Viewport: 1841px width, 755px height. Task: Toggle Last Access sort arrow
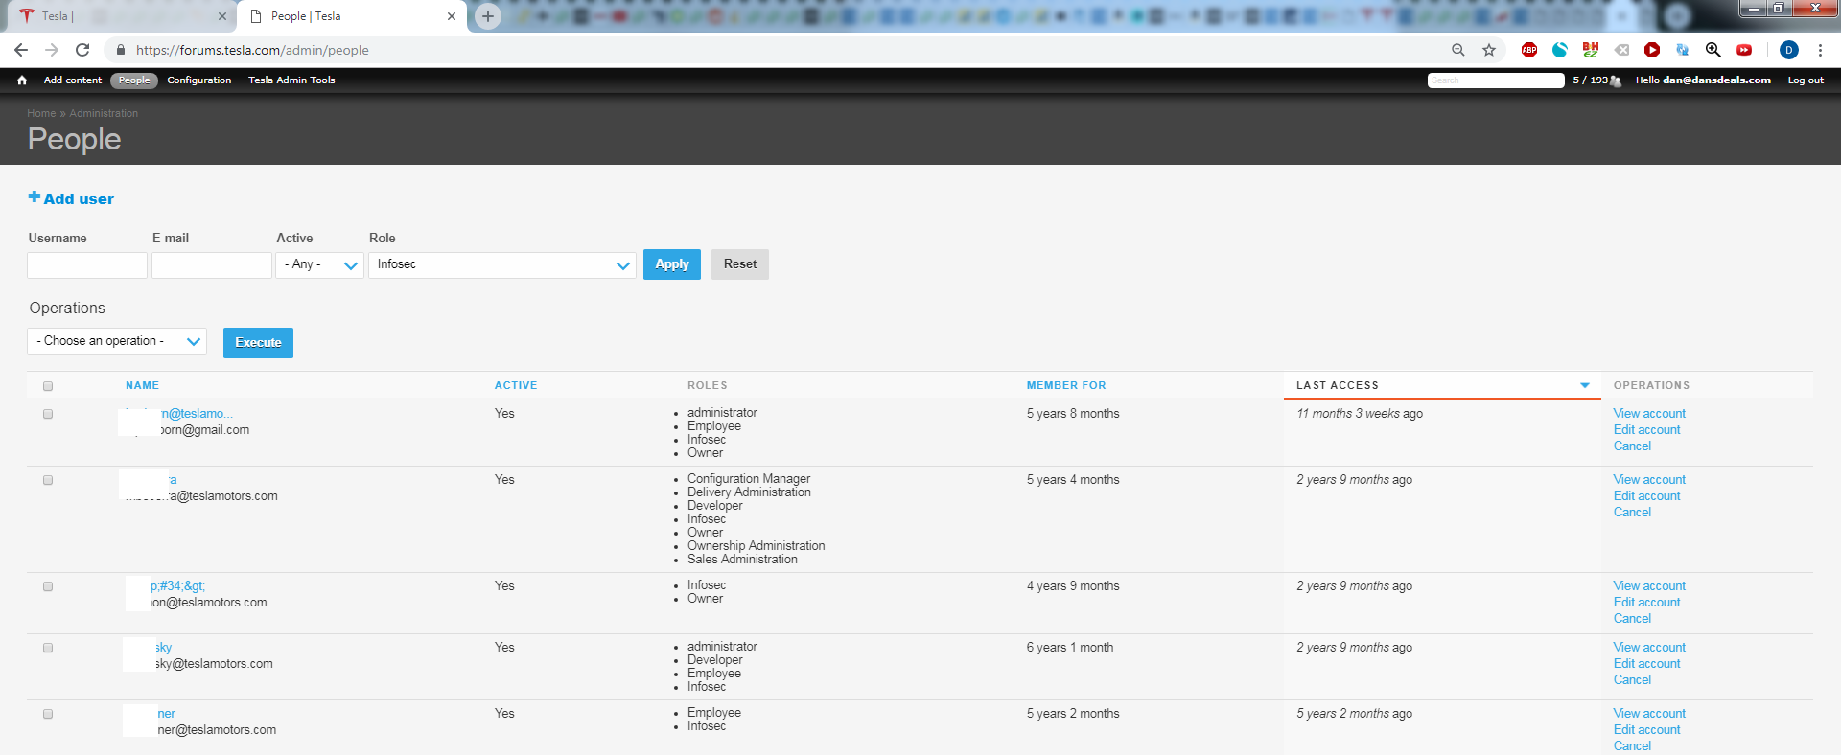coord(1584,386)
